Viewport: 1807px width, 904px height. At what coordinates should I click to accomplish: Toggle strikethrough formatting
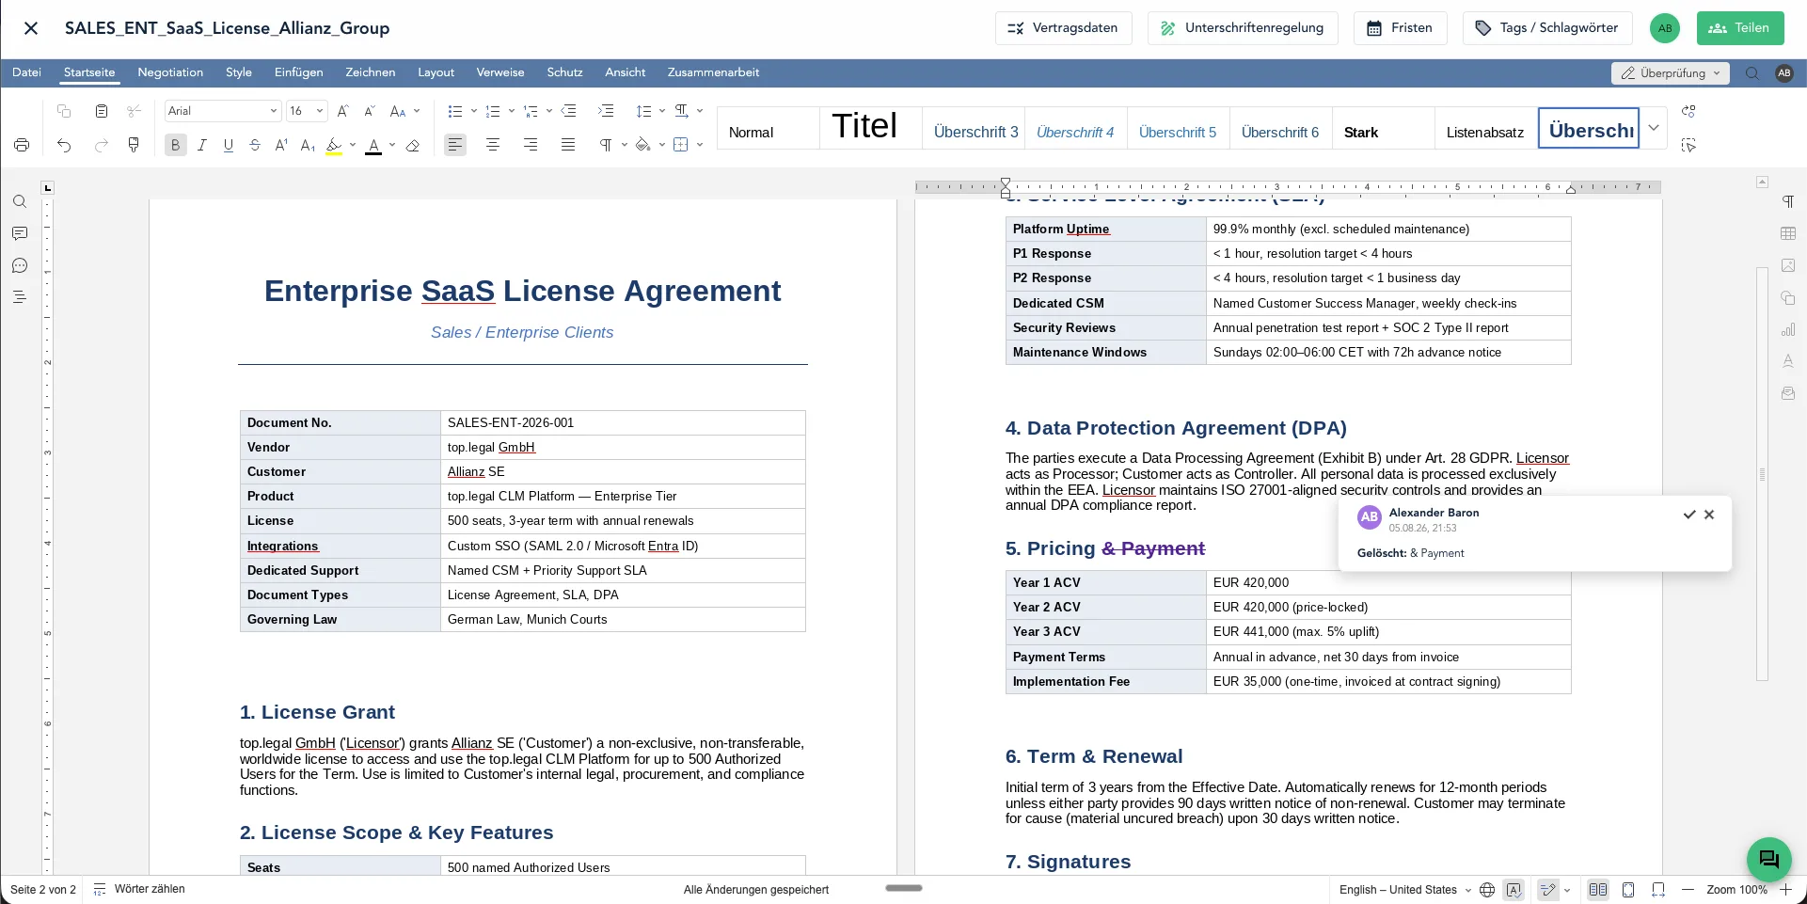pos(255,145)
